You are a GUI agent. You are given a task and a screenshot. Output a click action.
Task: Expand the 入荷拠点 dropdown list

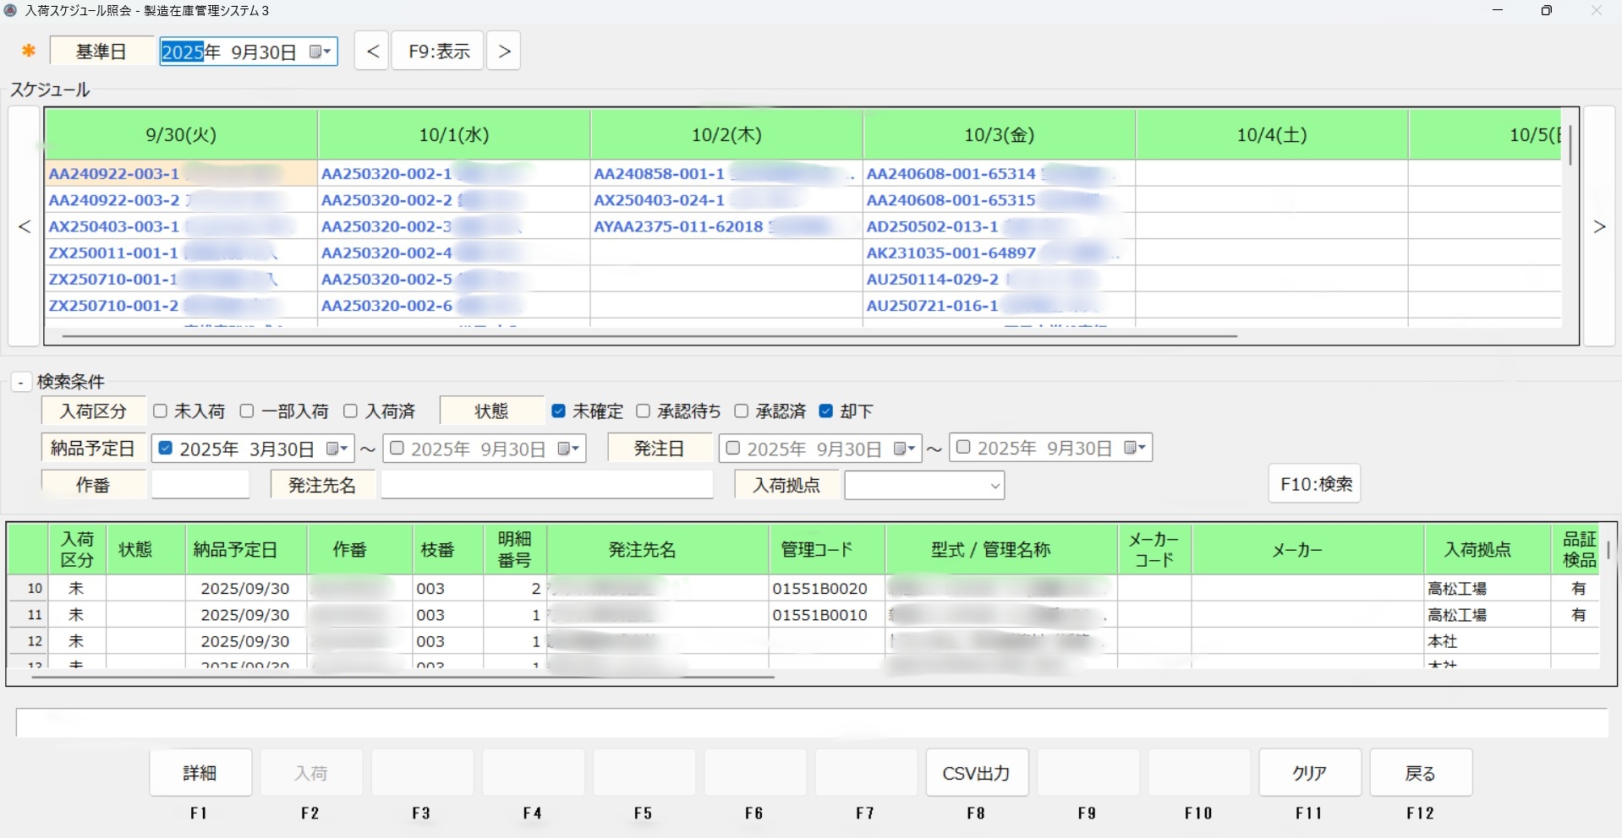click(995, 486)
